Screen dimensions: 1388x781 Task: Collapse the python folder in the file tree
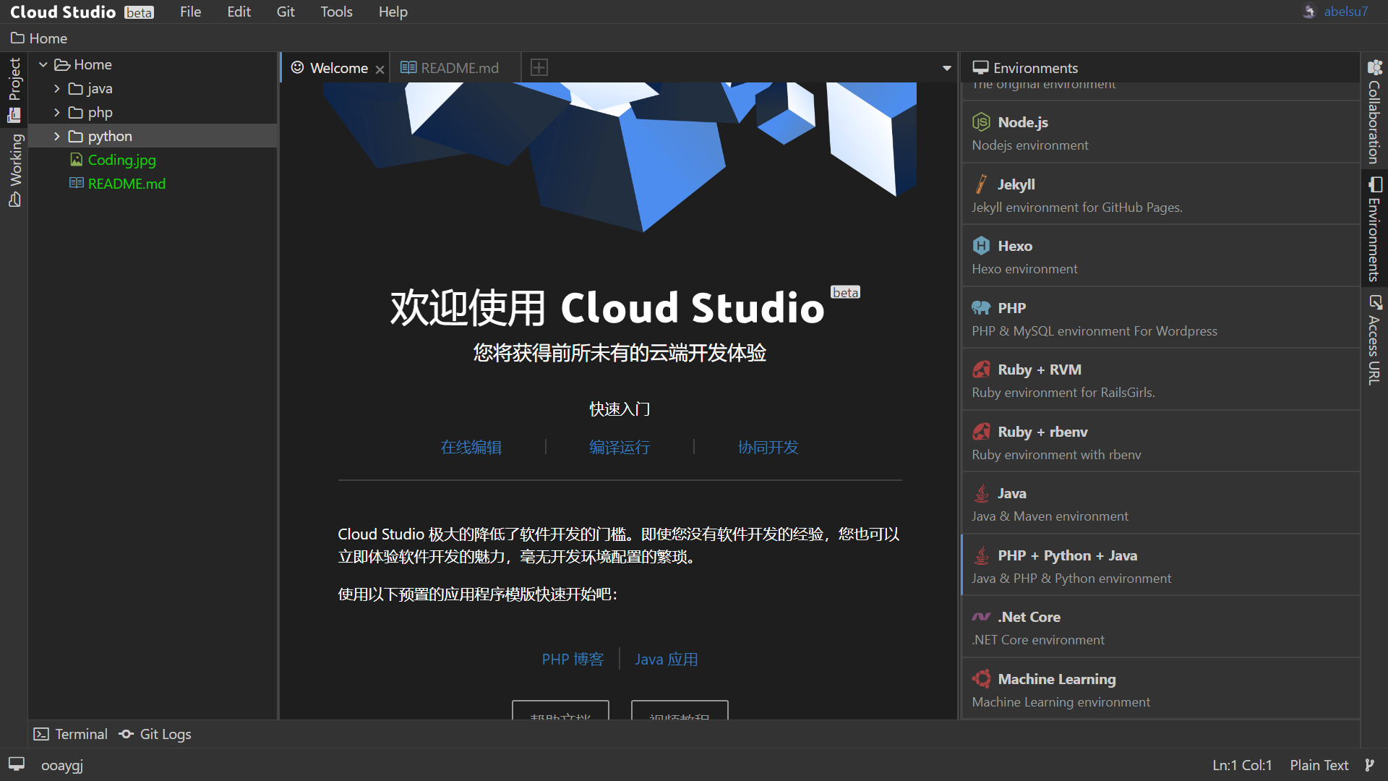pyautogui.click(x=56, y=136)
